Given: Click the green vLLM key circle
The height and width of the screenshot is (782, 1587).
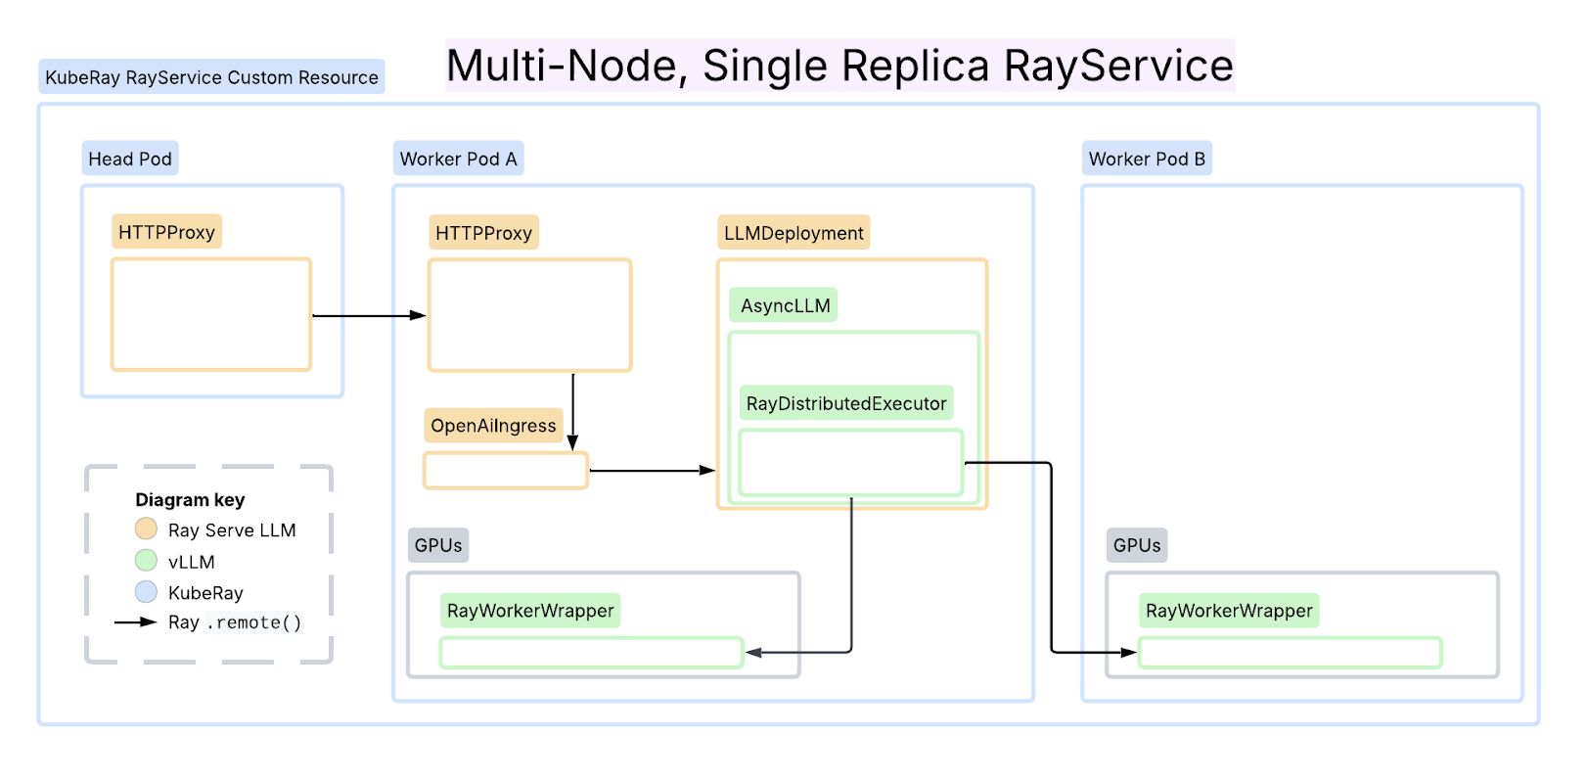Looking at the screenshot, I should [x=146, y=560].
